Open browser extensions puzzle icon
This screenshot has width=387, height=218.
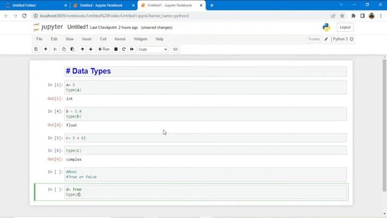click(353, 16)
